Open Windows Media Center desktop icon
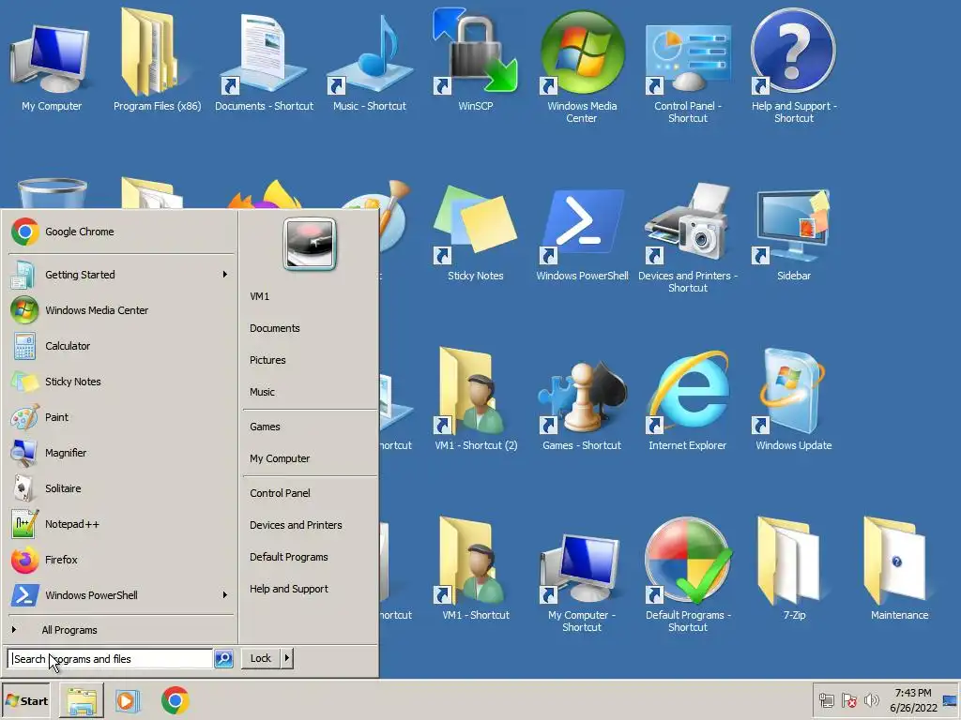The width and height of the screenshot is (961, 720). point(582,67)
